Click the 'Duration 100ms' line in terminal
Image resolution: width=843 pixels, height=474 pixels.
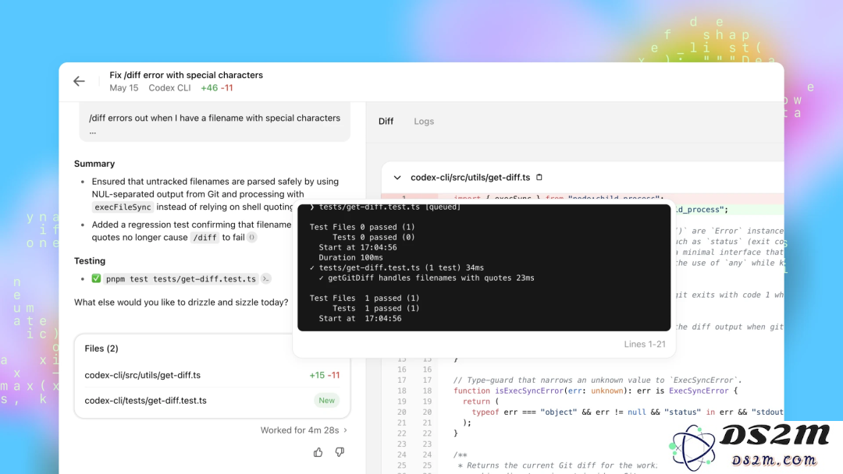(x=350, y=258)
